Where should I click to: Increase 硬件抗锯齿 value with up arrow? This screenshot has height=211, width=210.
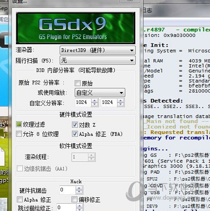(x=79, y=188)
